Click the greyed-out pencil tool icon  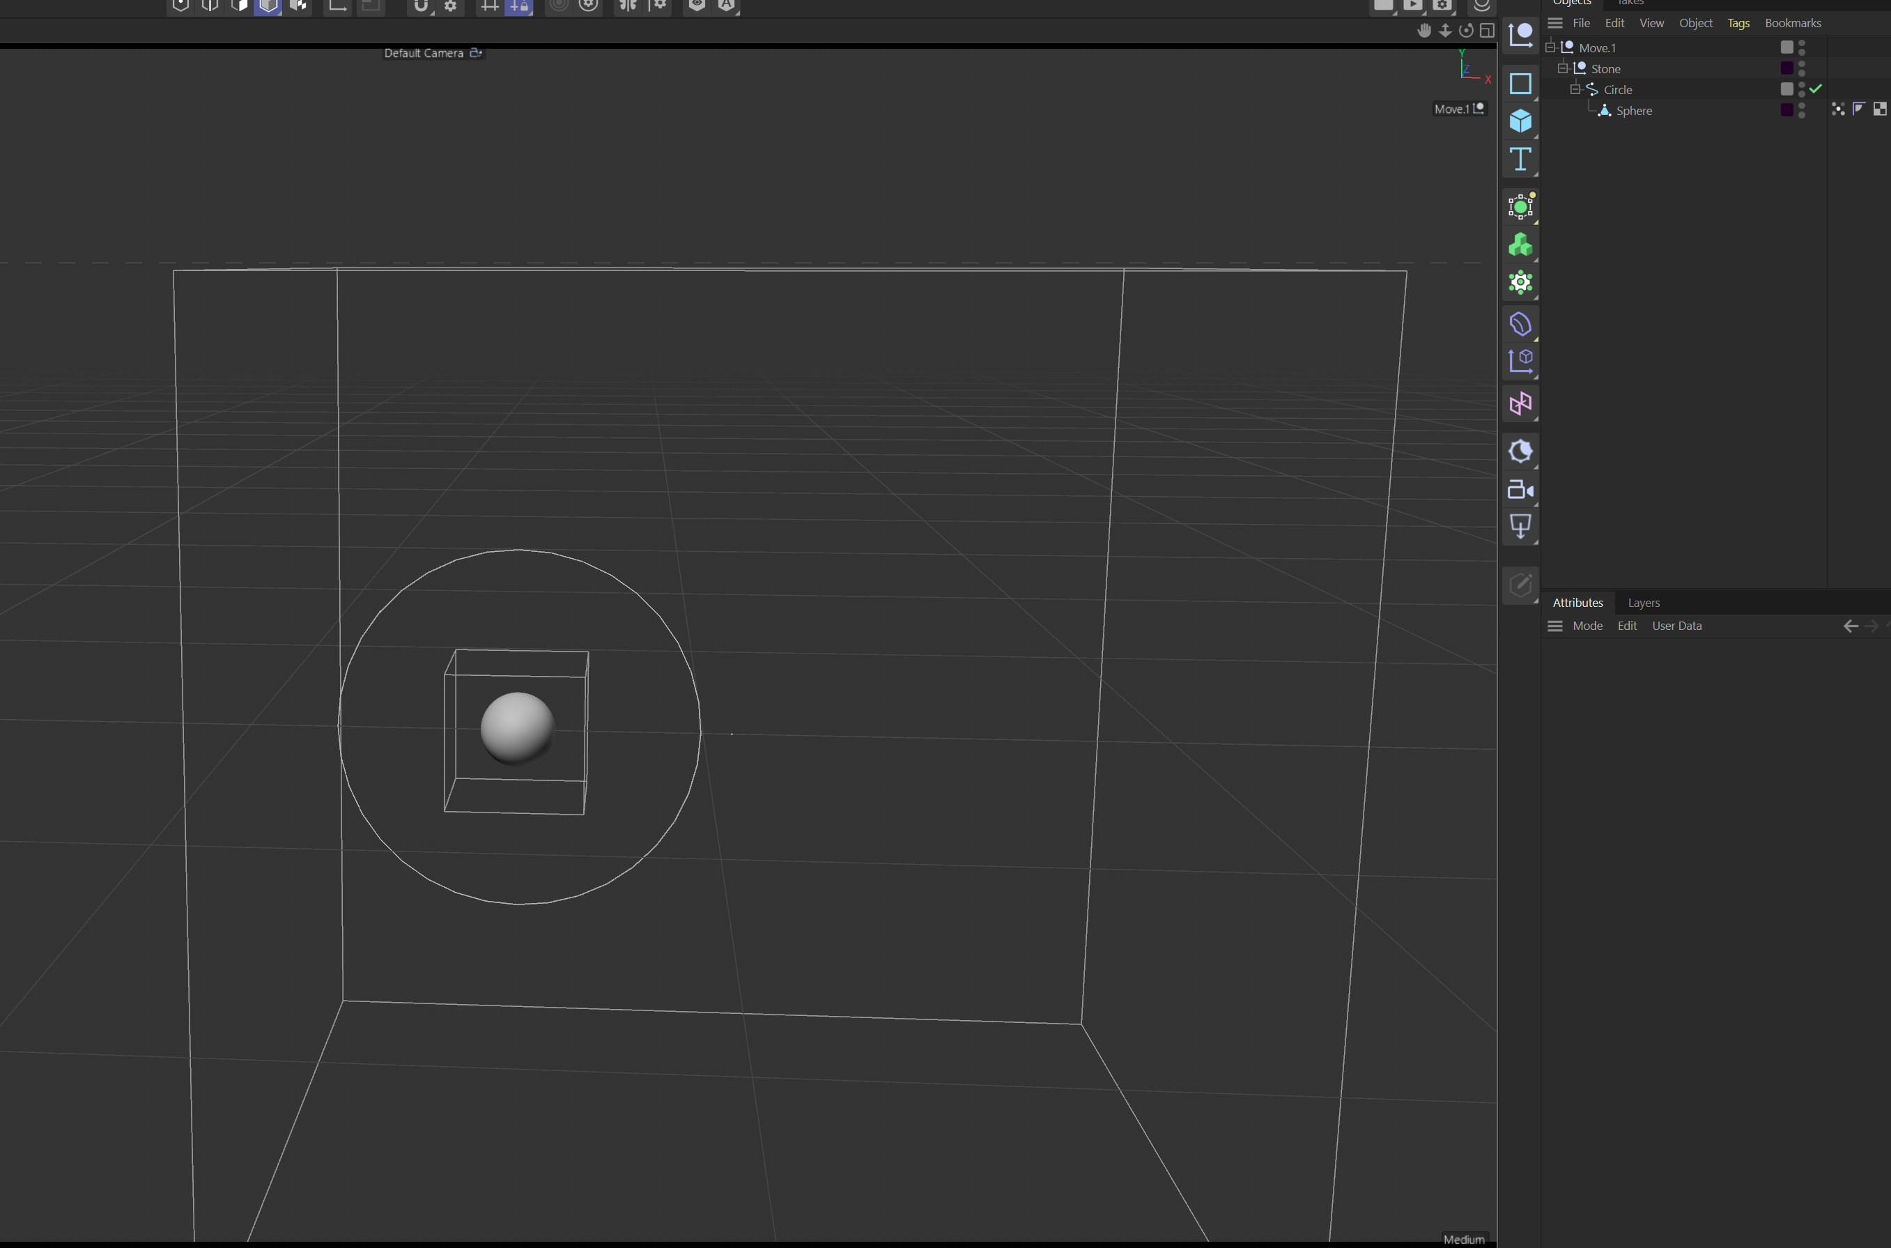coord(1520,585)
